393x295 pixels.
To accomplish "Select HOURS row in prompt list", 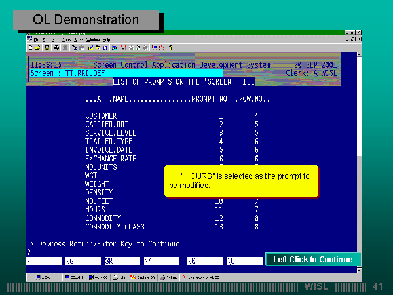I will pos(95,210).
